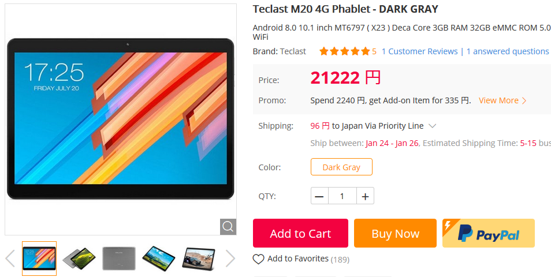
Task: Decrease quantity with the minus button
Action: [319, 196]
